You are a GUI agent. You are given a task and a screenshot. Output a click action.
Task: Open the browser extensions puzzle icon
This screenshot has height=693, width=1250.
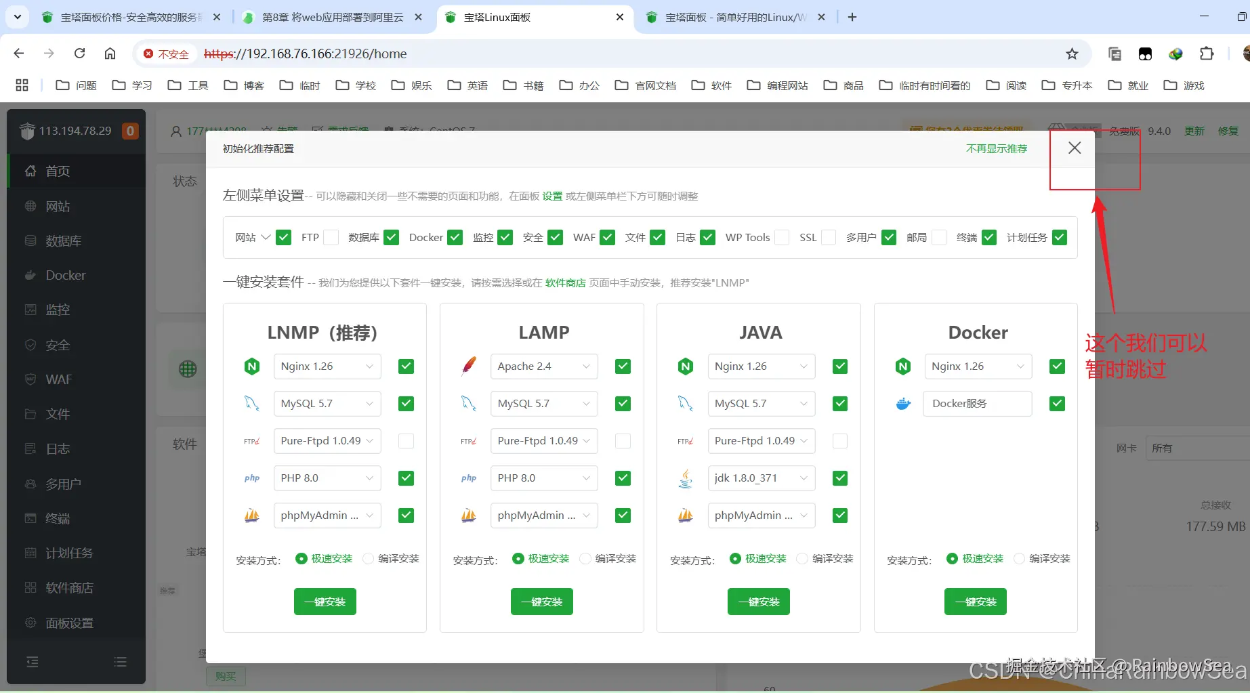tap(1207, 54)
